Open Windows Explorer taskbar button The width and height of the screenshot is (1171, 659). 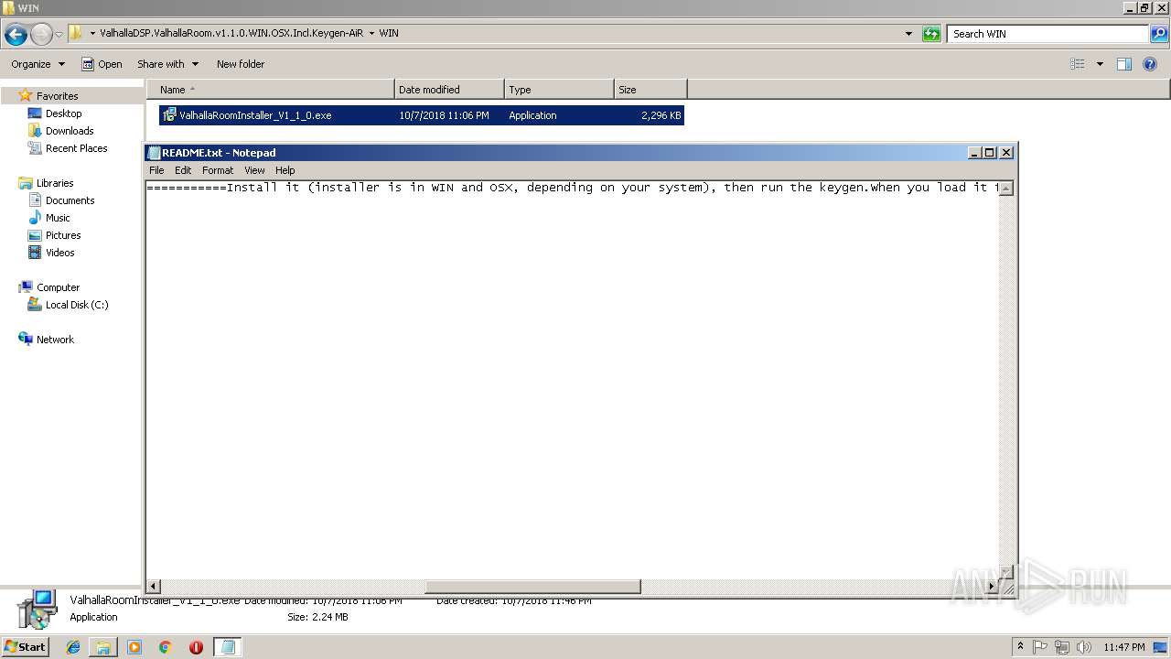[103, 647]
